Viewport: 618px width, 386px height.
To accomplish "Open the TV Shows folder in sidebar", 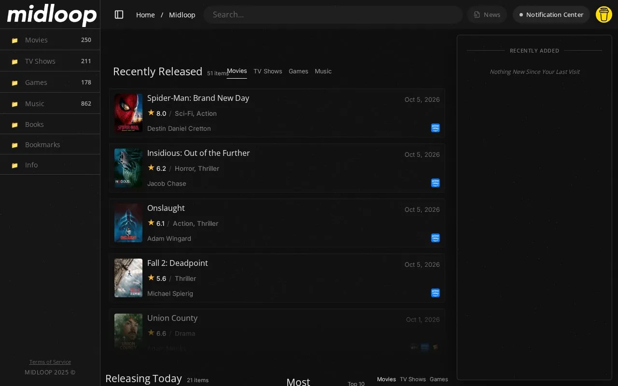I will click(50, 61).
